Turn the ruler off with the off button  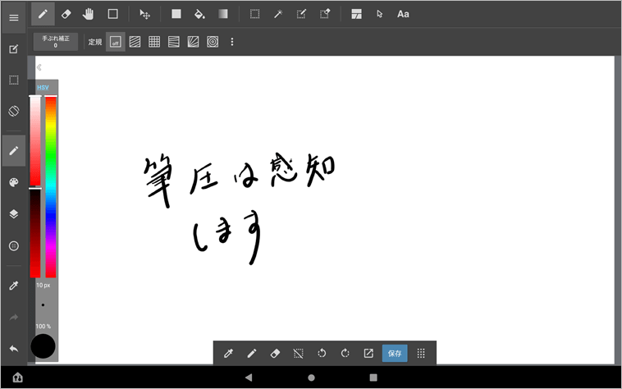[116, 42]
